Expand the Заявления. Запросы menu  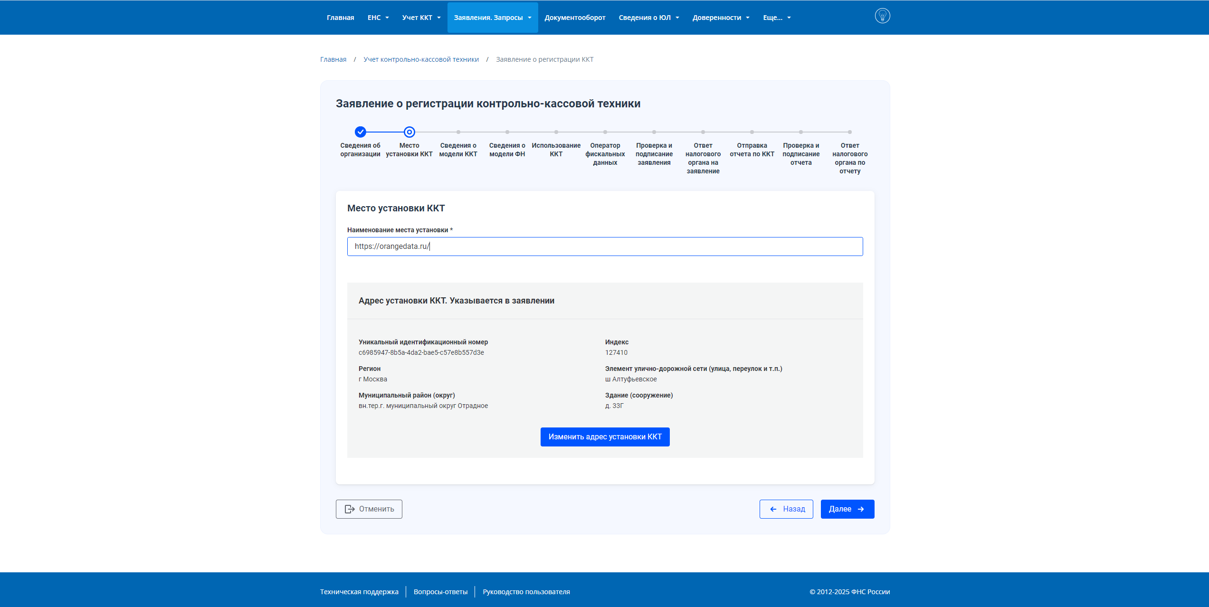coord(493,18)
